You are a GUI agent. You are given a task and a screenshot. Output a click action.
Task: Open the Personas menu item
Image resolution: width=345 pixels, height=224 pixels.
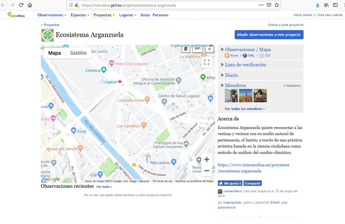pos(160,15)
